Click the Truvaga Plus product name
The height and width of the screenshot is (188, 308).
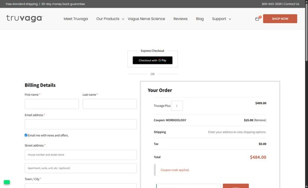click(x=162, y=106)
